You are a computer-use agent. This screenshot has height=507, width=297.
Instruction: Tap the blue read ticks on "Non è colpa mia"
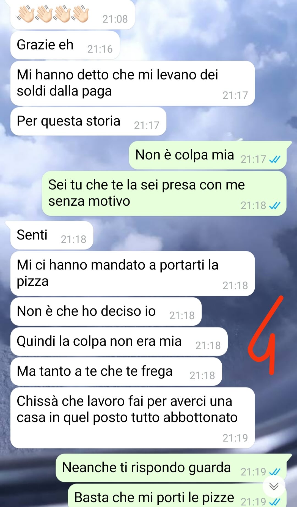click(x=275, y=159)
